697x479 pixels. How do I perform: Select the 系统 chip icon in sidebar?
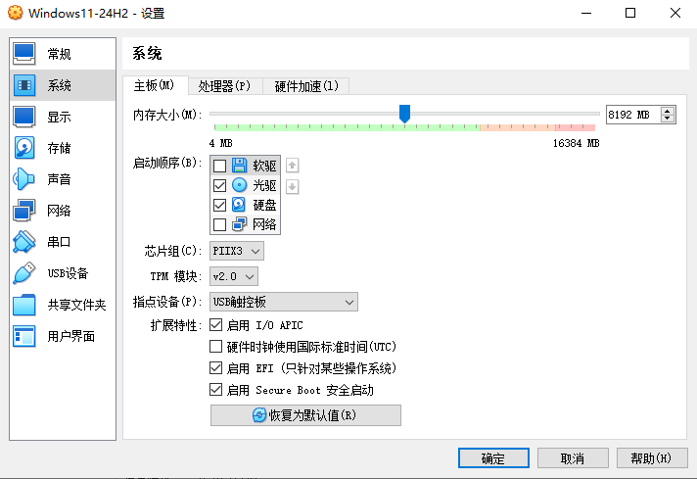[24, 85]
